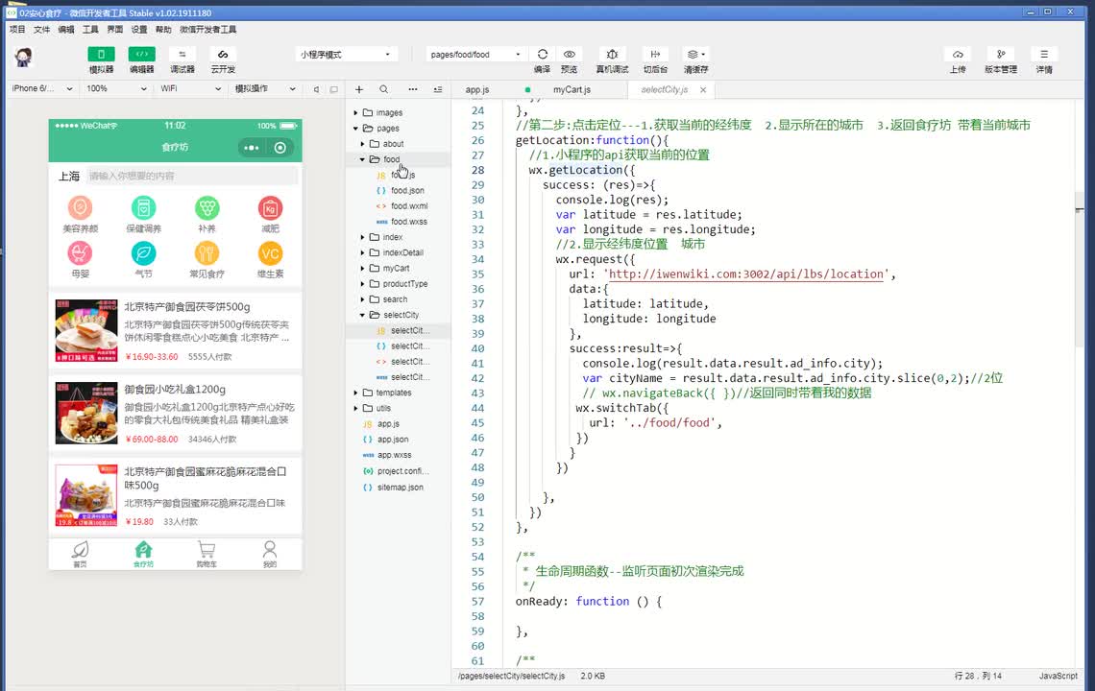Viewport: 1095px width, 691px height.
Task: Open the WiFi network dropdown
Action: click(190, 89)
